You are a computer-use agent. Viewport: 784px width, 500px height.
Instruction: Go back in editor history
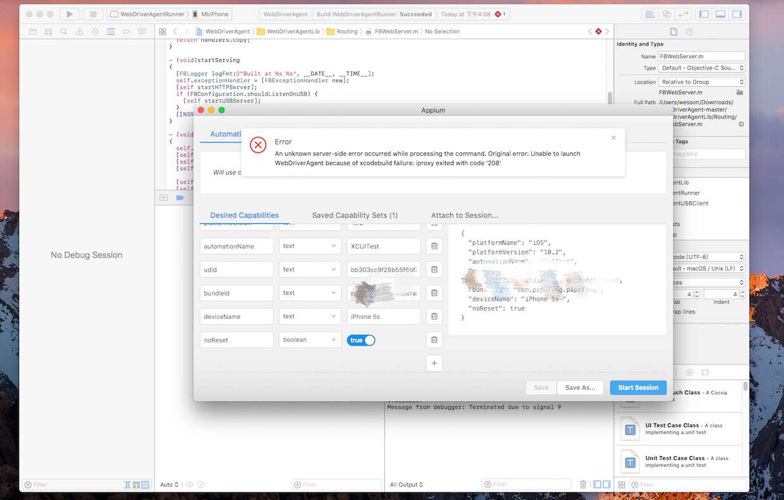point(175,31)
